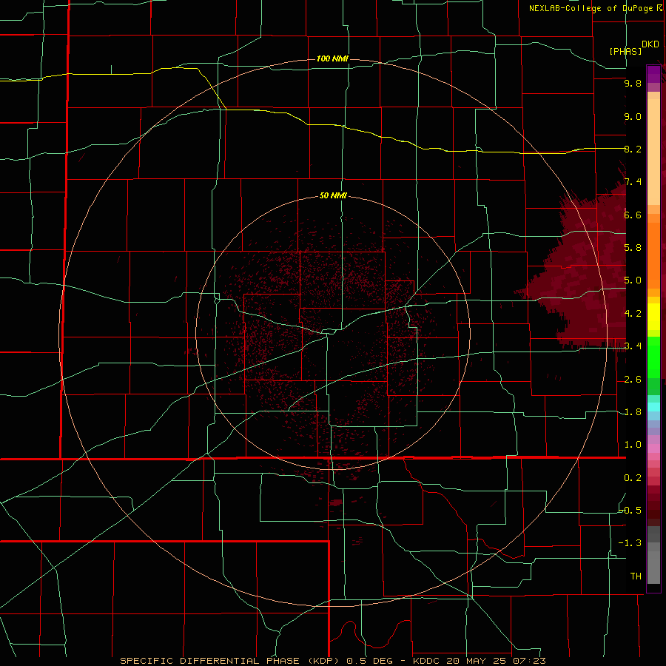The image size is (666, 666).
Task: Pick the light peach segment of color bar
Action: point(653,152)
